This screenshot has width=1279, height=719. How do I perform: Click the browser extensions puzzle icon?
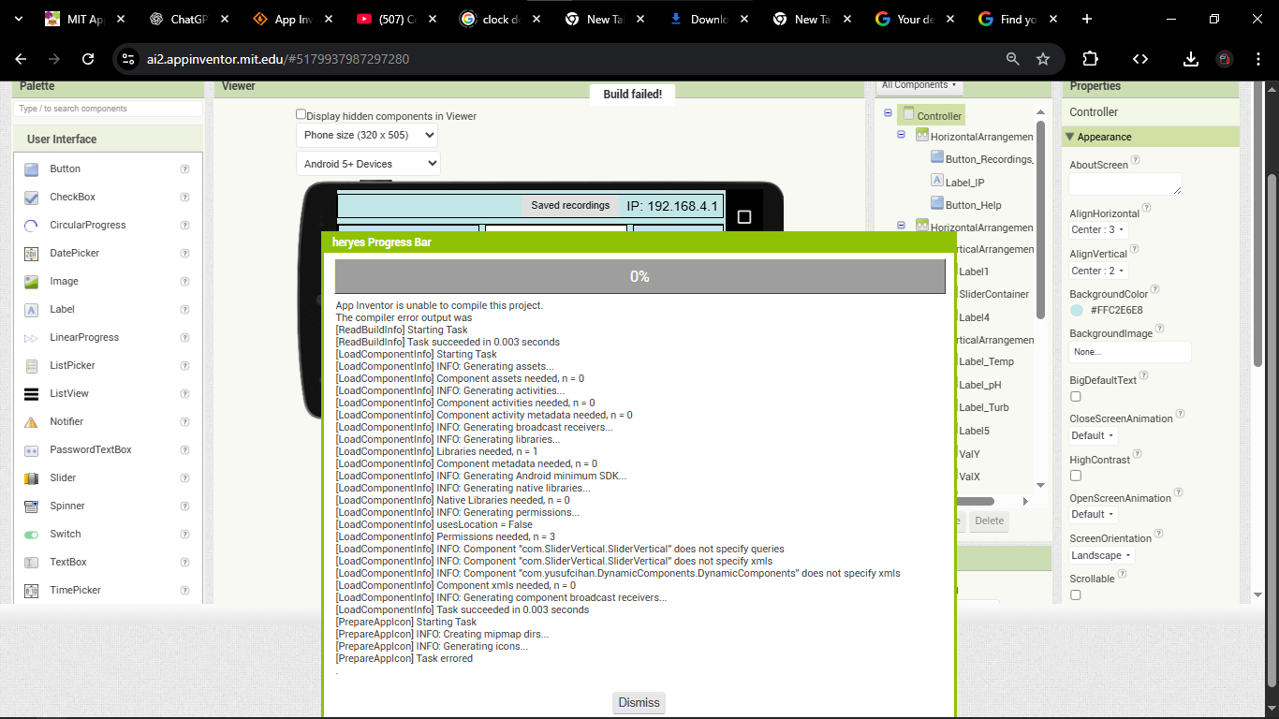click(1090, 59)
